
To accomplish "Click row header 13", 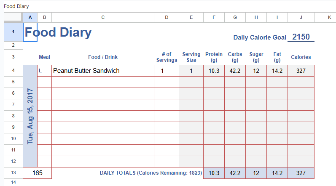I will [x=13, y=173].
